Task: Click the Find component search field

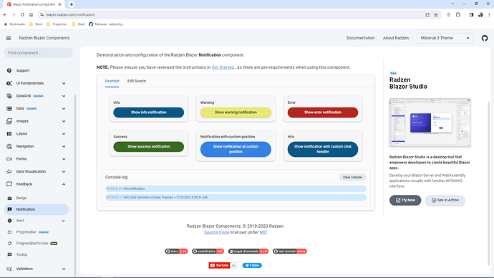Action: (39, 53)
